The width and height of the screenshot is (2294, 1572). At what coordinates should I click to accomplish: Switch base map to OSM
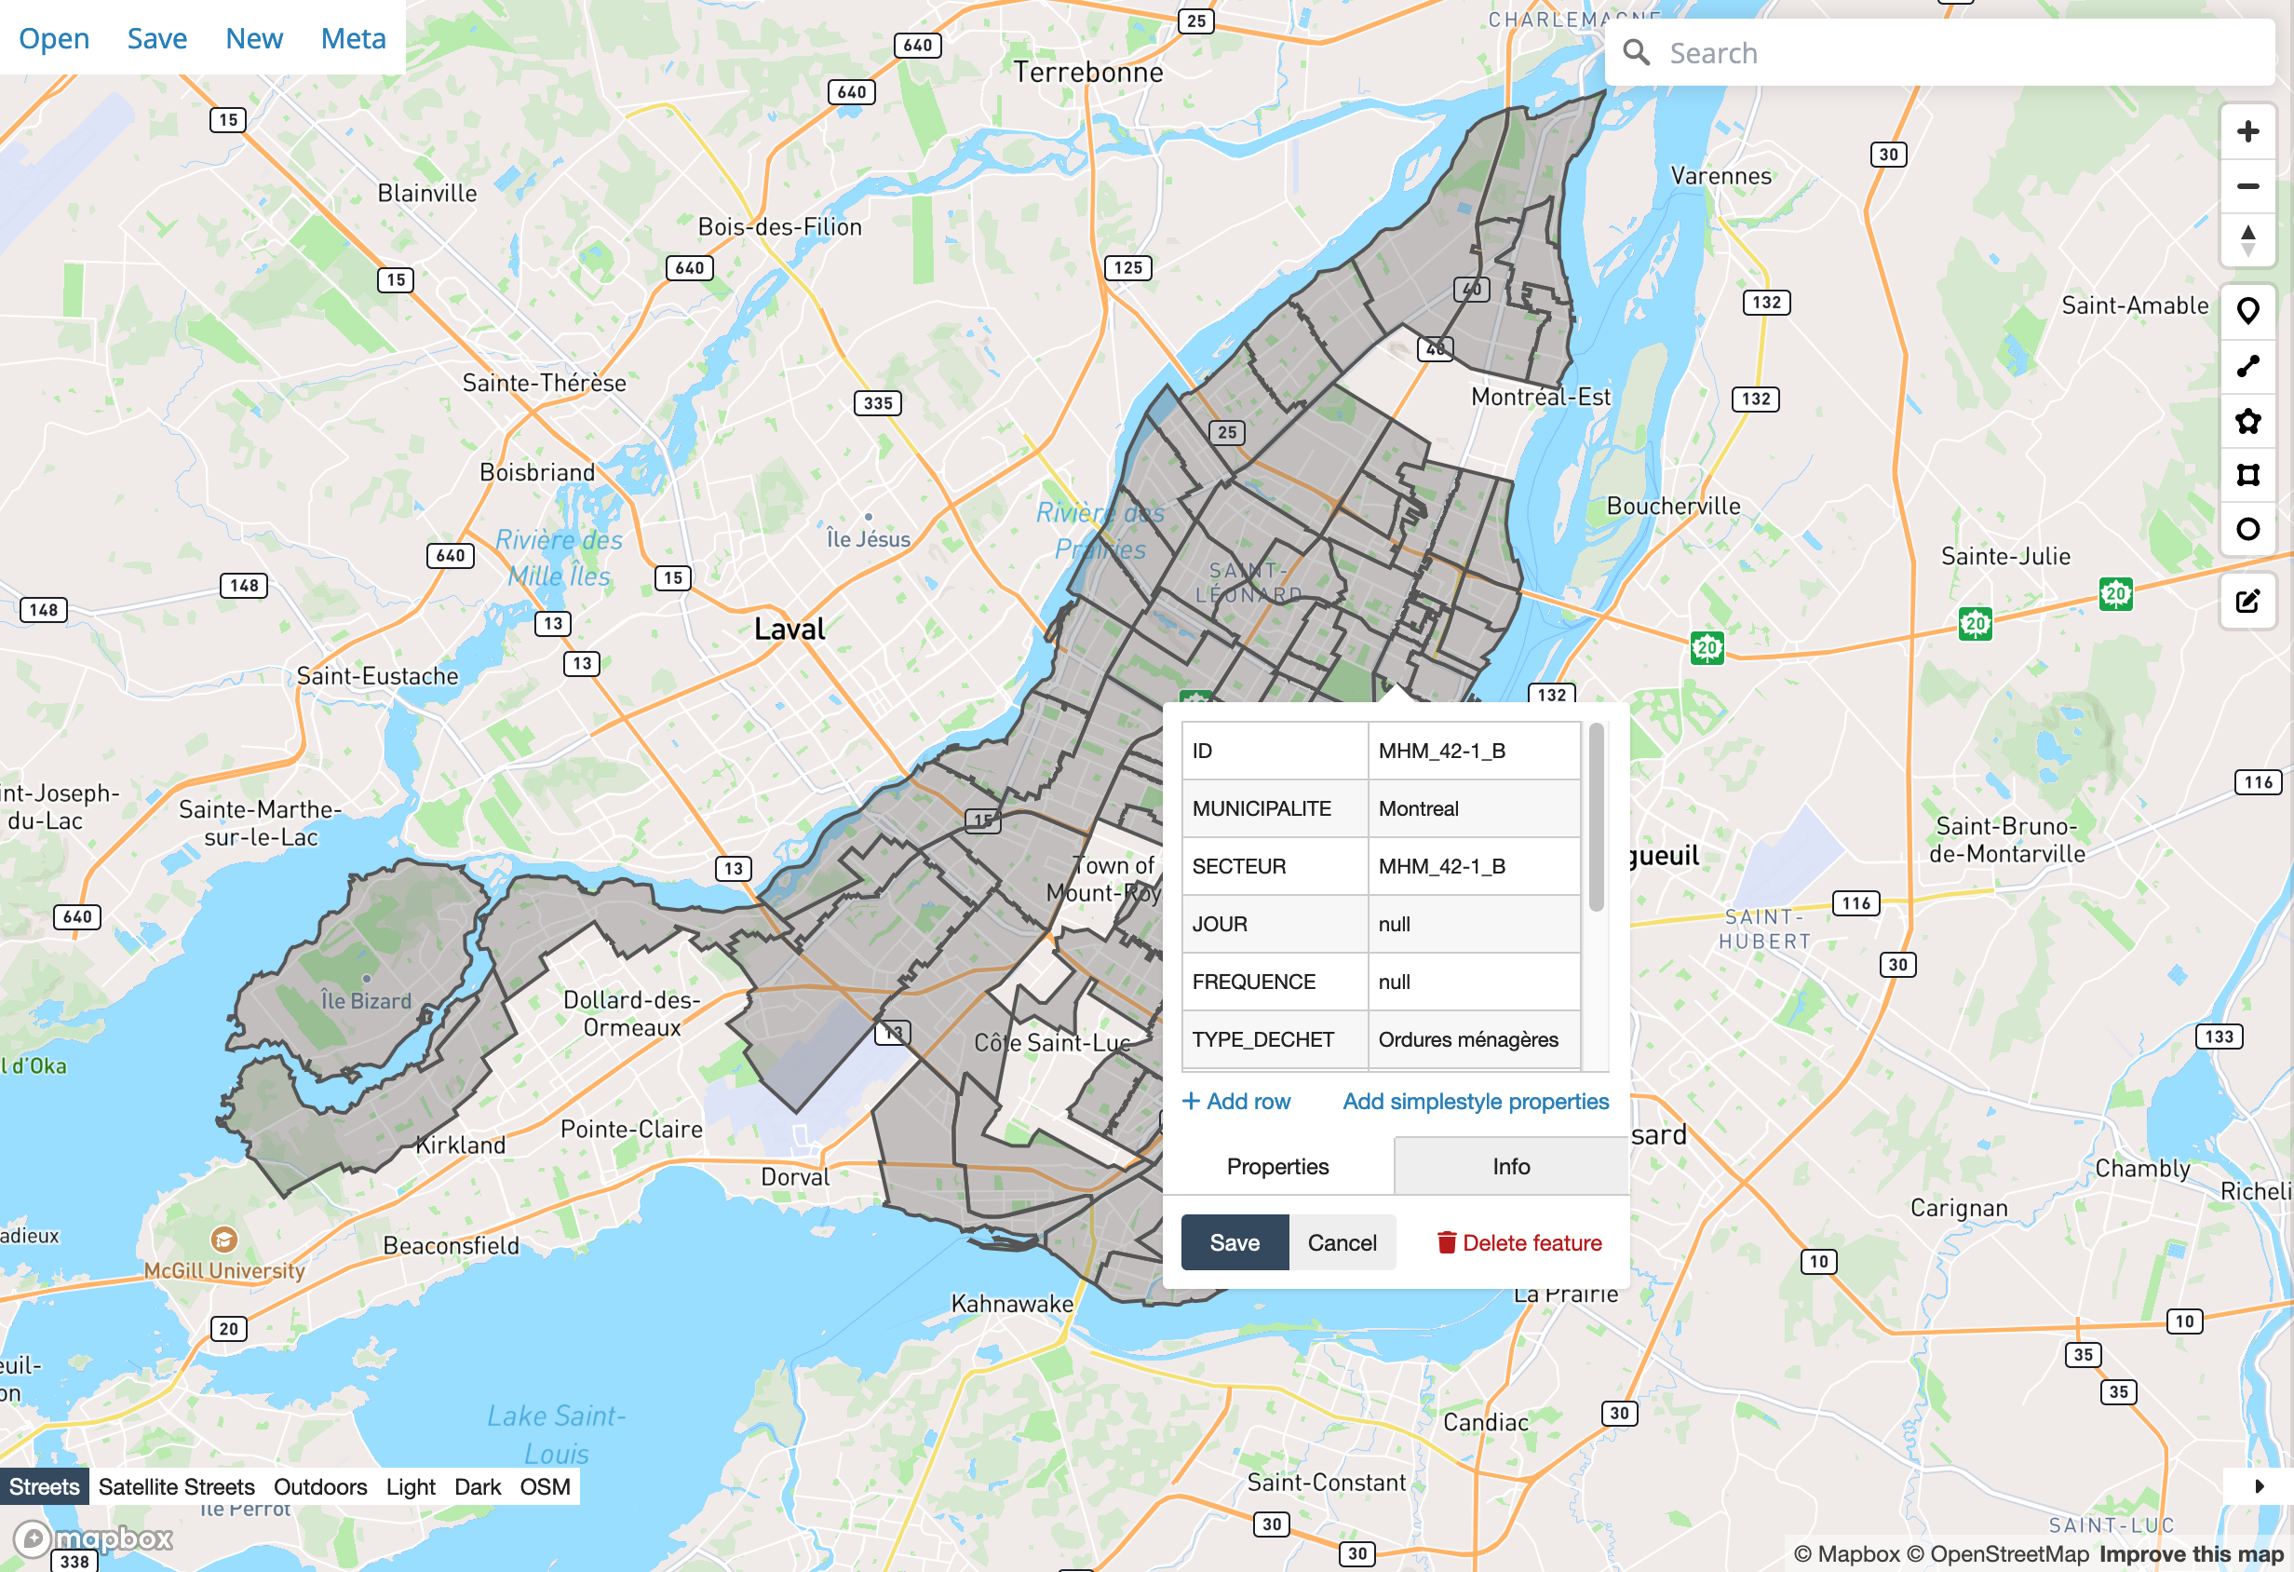click(545, 1486)
